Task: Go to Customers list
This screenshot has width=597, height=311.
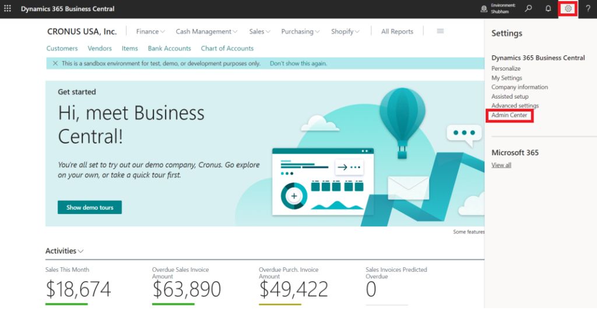Action: coord(62,48)
